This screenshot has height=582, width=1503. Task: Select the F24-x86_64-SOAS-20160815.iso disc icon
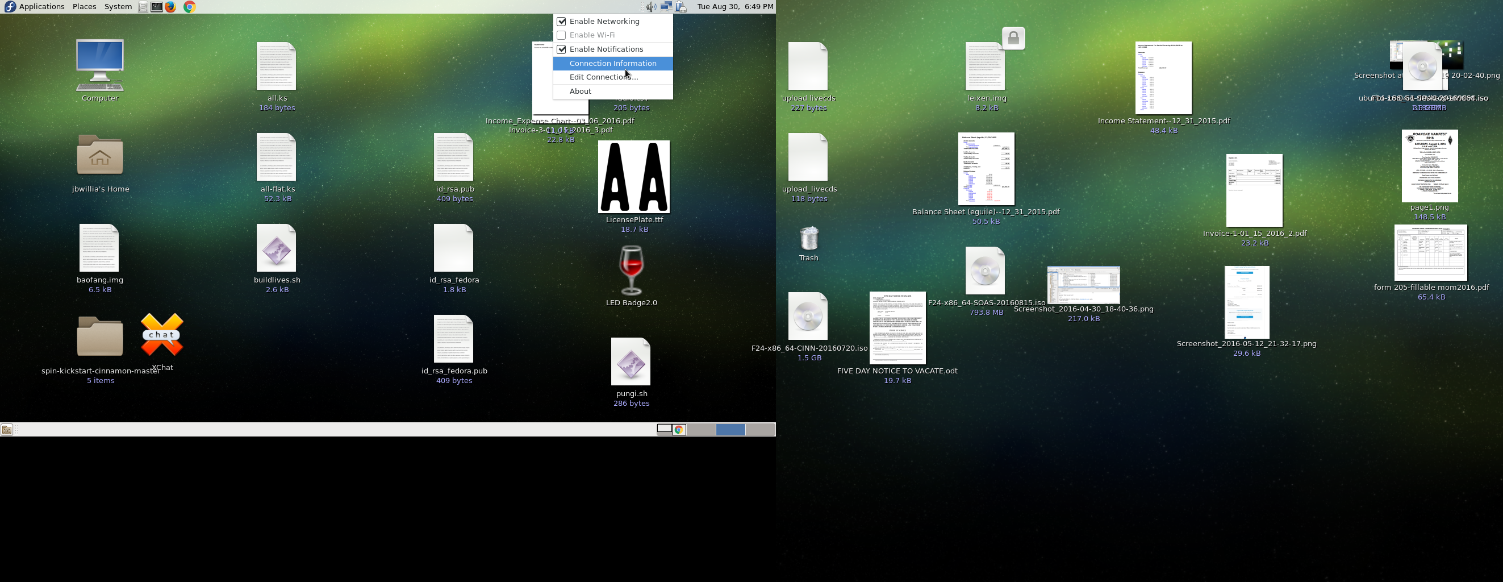[x=986, y=271]
